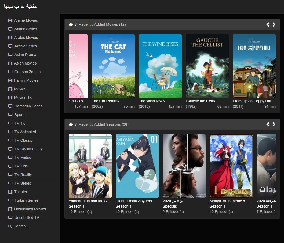Open The Cat Returns poster

click(113, 66)
